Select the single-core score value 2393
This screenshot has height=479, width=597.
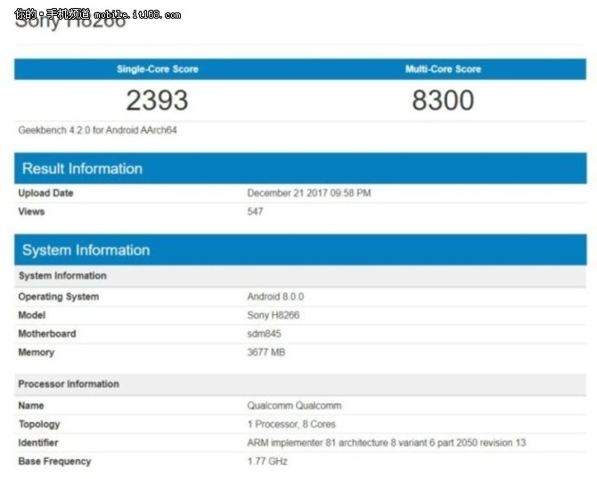[158, 101]
